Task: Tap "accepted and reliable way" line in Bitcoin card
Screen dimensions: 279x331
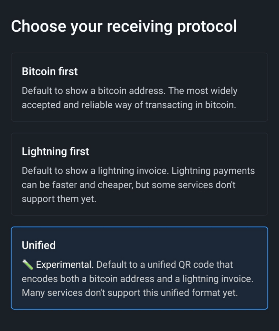Action: [129, 105]
